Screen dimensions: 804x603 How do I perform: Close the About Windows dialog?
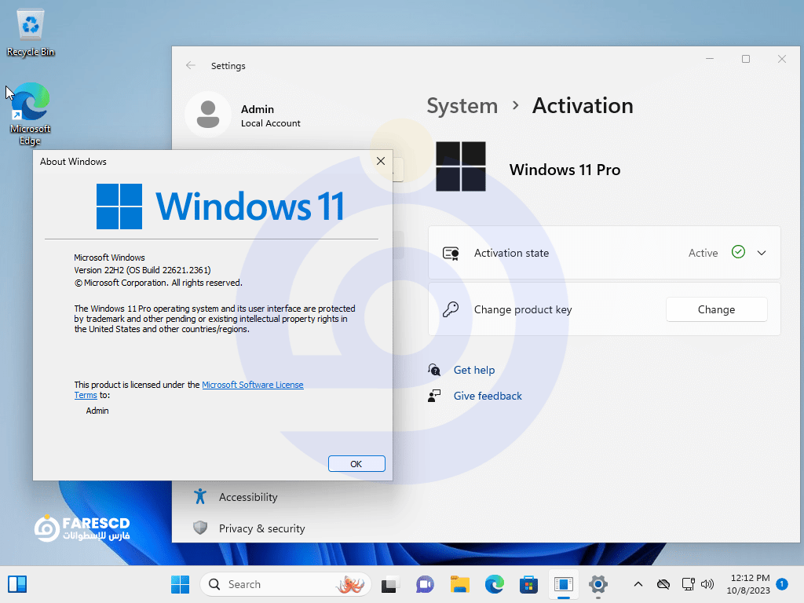381,161
